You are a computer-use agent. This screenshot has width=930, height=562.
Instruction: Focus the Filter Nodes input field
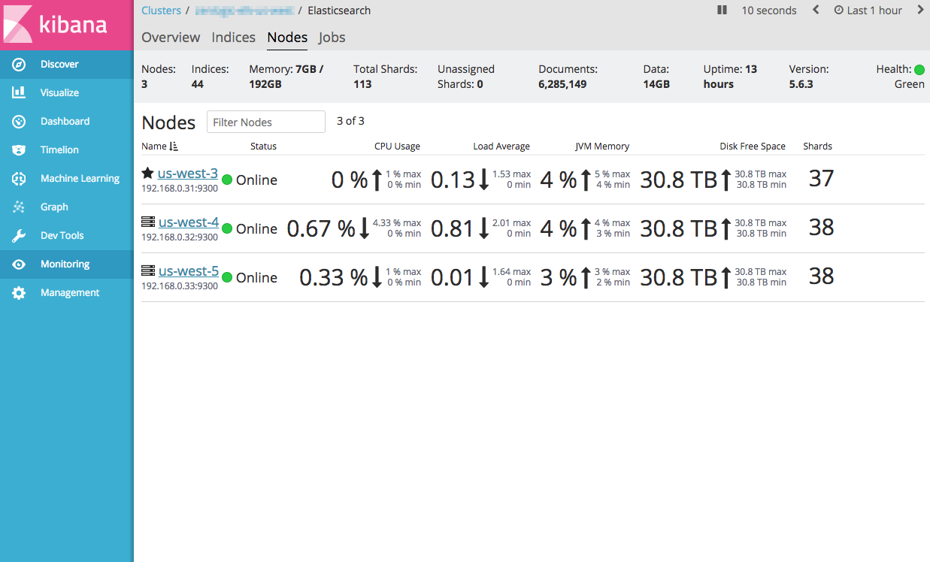[265, 122]
